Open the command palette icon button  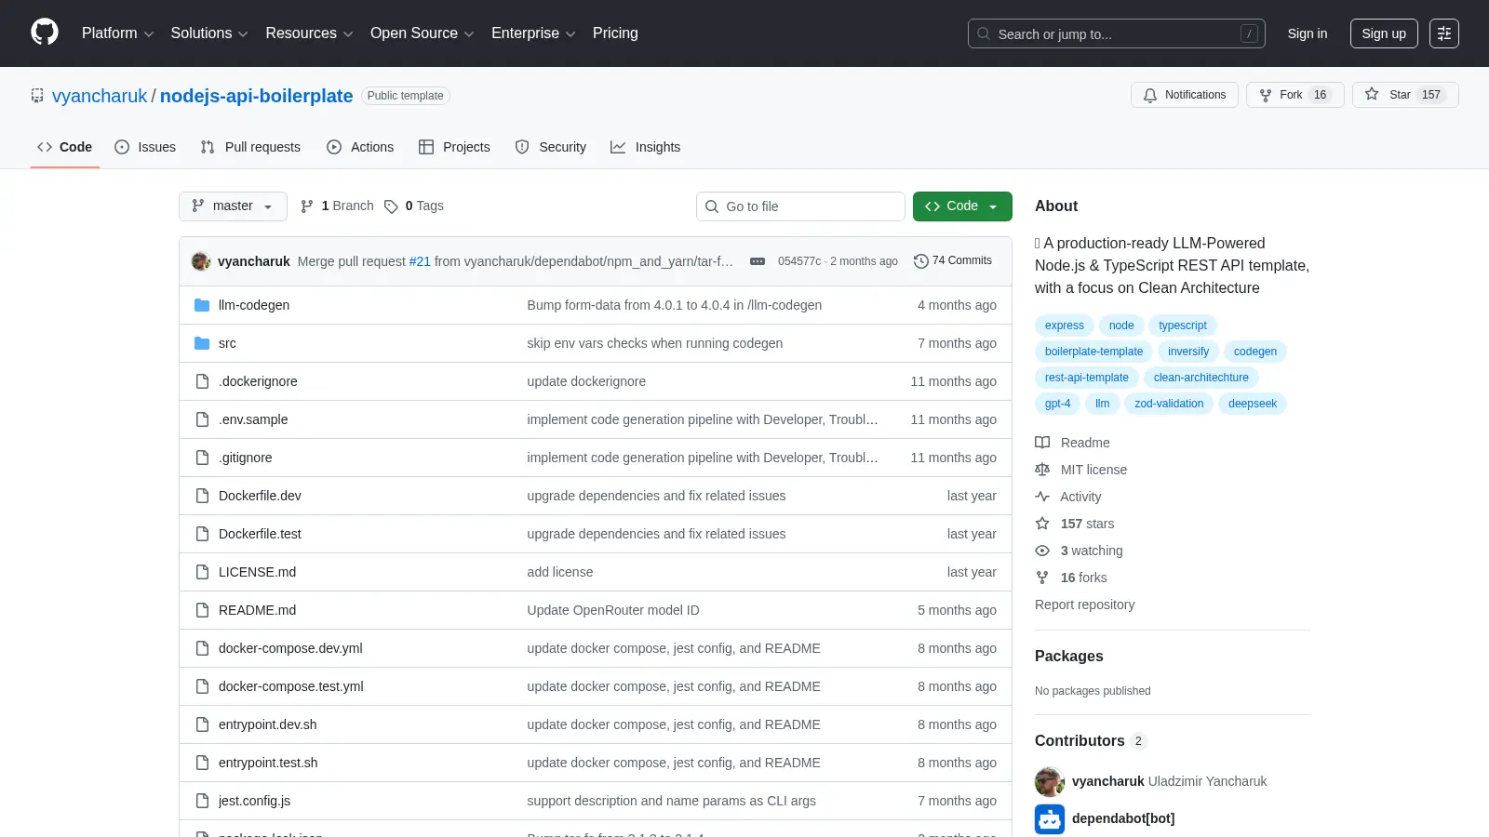click(1444, 33)
